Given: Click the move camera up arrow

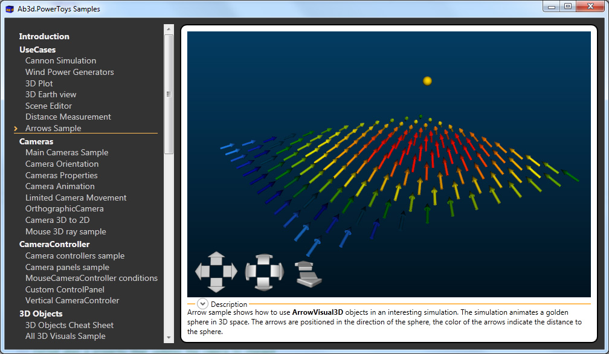Looking at the screenshot, I should 216,259.
